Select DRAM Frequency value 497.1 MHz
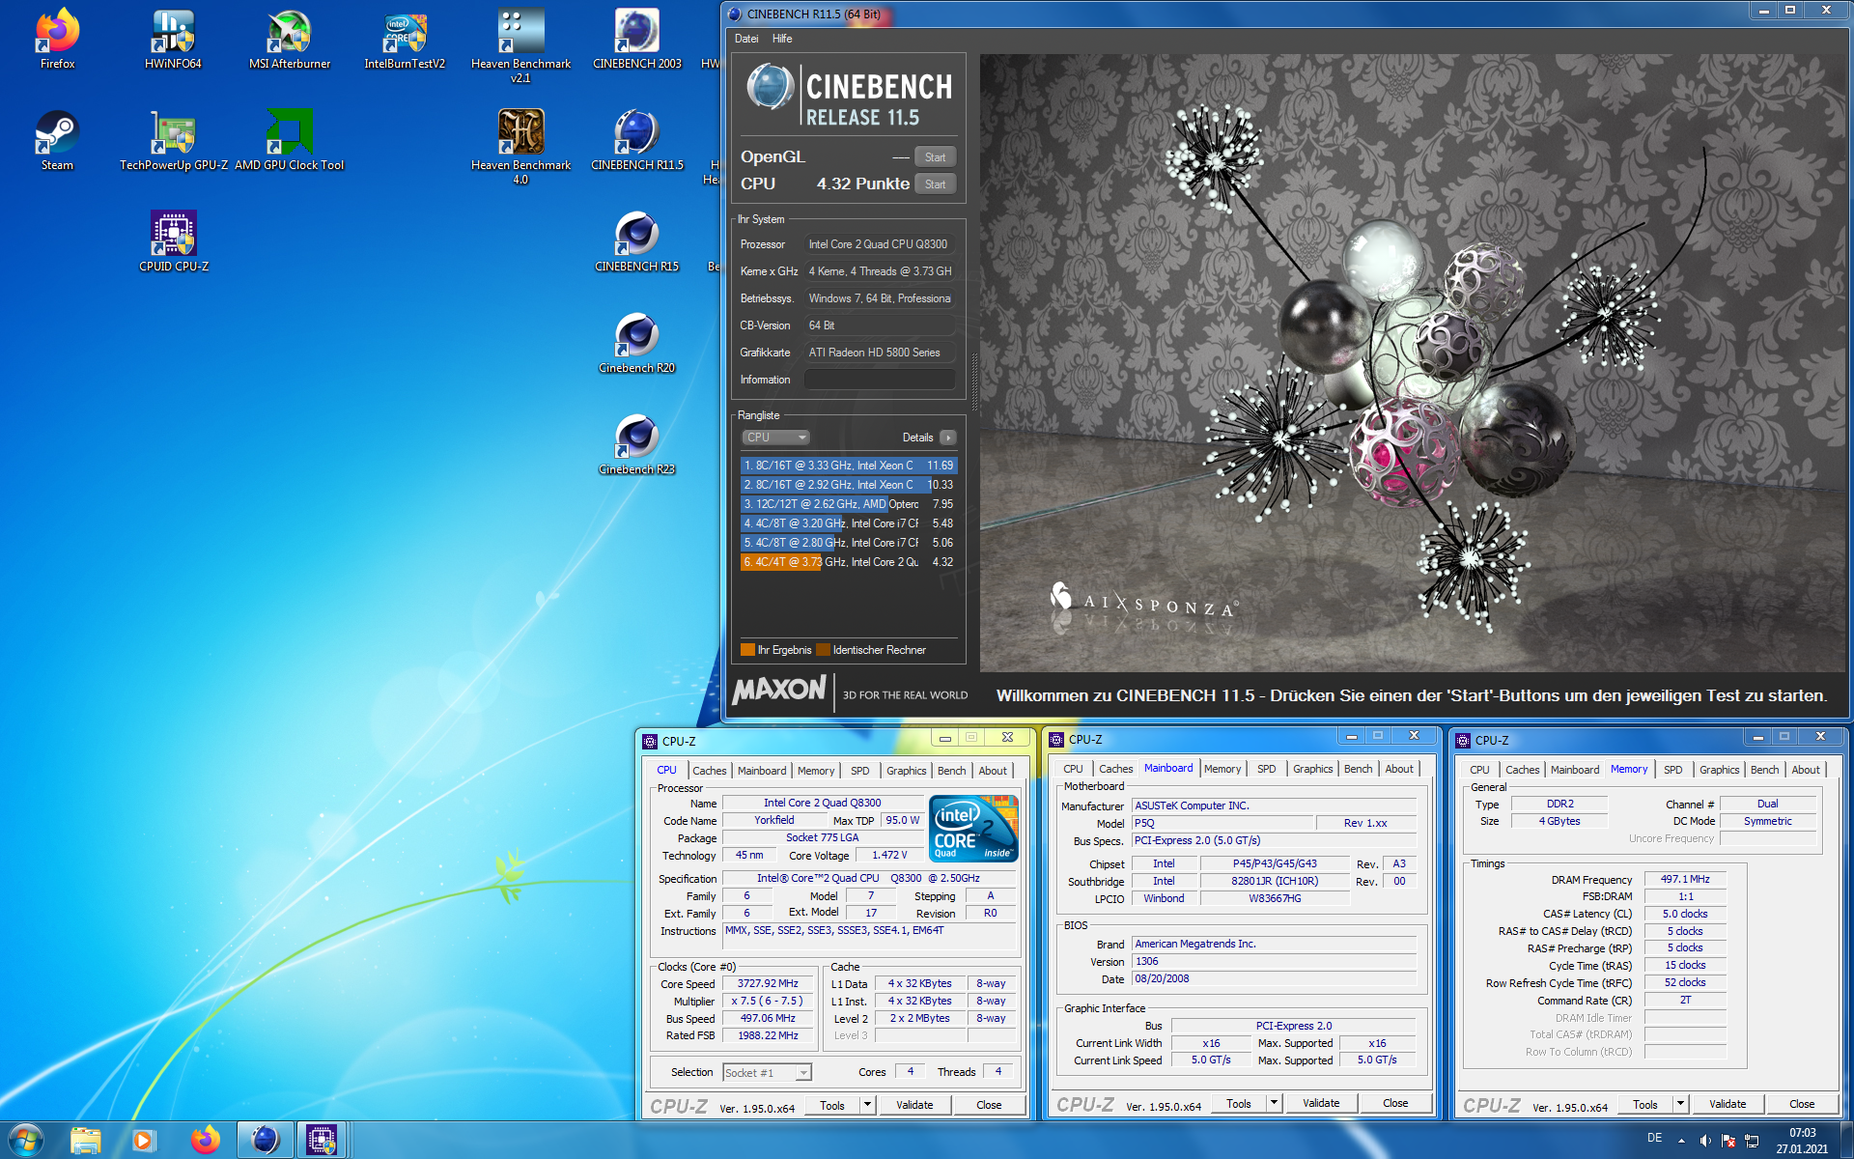 coord(1685,880)
